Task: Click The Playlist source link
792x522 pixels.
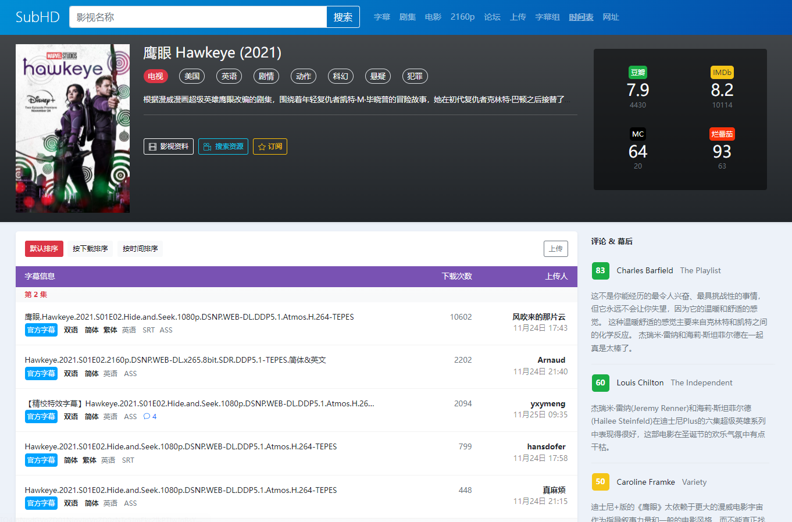Action: 700,271
